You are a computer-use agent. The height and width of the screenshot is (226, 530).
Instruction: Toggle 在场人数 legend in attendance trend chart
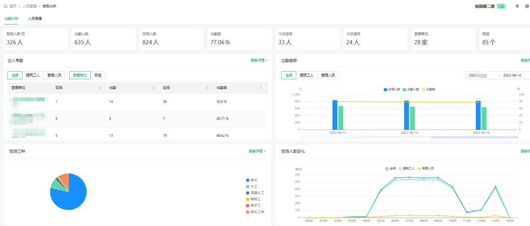pyautogui.click(x=392, y=90)
